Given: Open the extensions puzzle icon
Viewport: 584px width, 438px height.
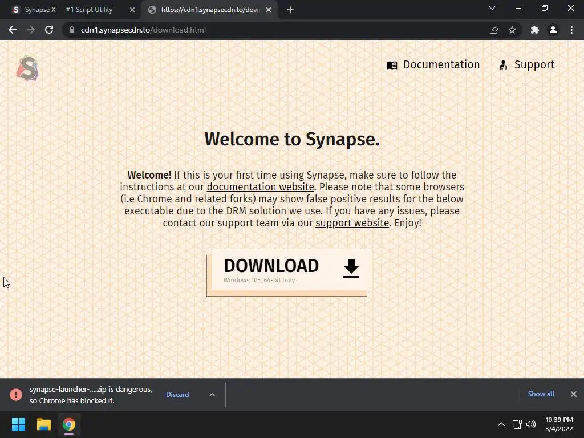Looking at the screenshot, I should click(535, 30).
